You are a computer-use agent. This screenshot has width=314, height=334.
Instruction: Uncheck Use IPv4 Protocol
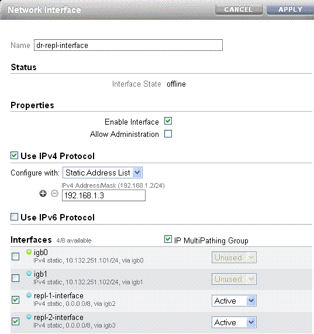click(x=14, y=155)
